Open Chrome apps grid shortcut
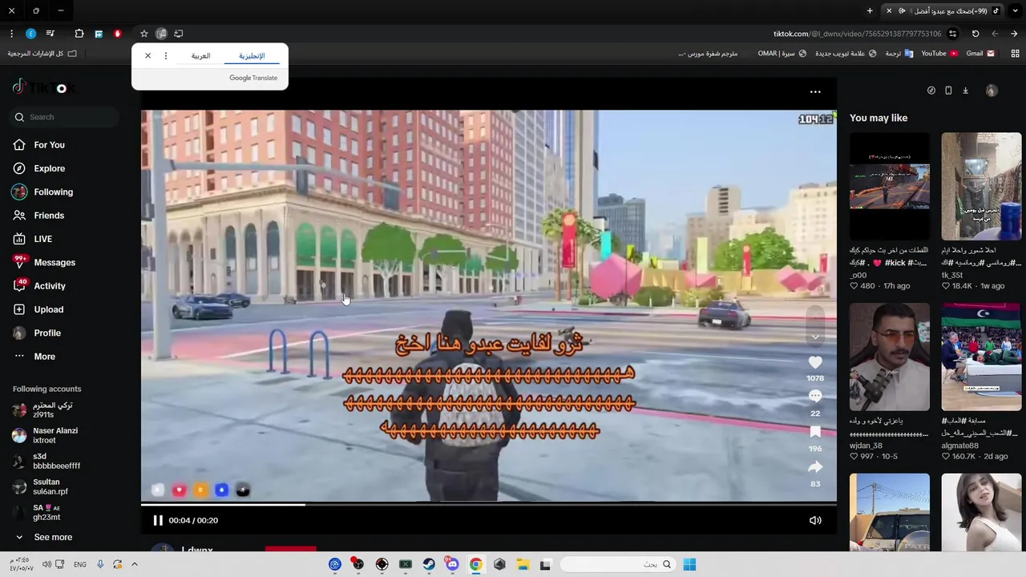Image resolution: width=1026 pixels, height=577 pixels. point(1015,53)
